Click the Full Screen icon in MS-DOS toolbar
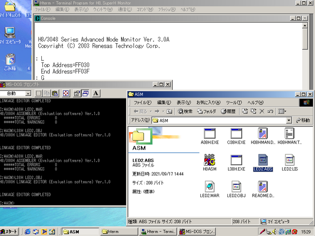Viewport: 315px width, 236px height. [66, 93]
